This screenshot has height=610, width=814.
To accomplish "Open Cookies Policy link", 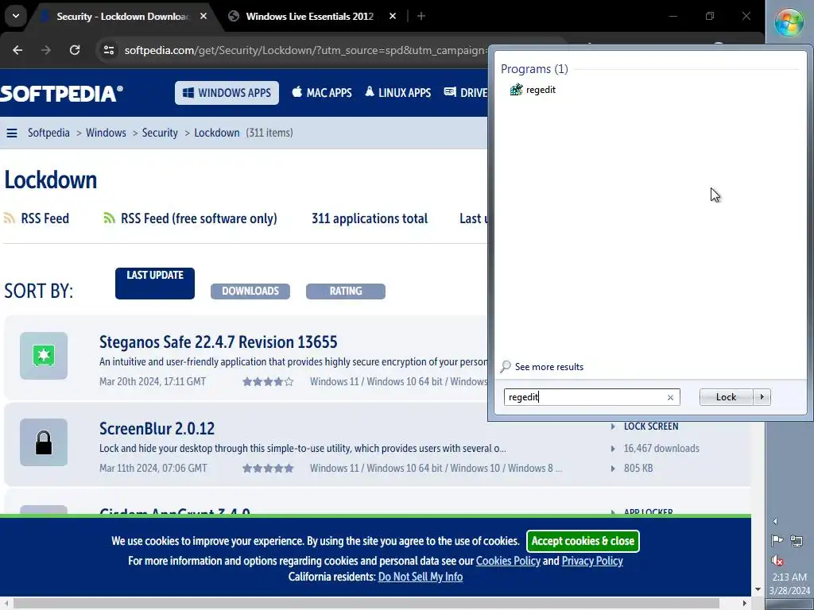I will 508,561.
